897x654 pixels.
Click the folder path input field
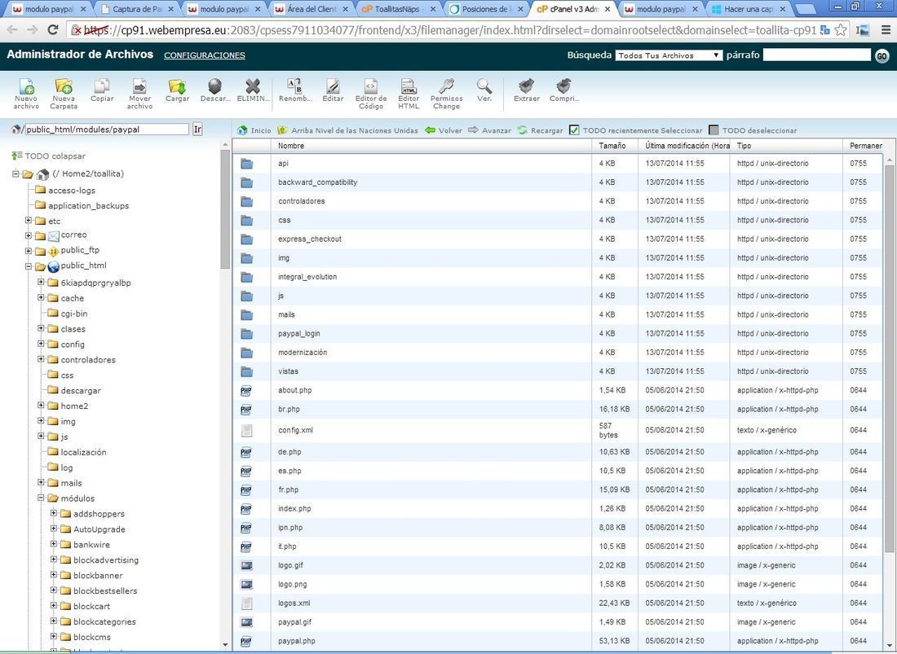(x=107, y=129)
